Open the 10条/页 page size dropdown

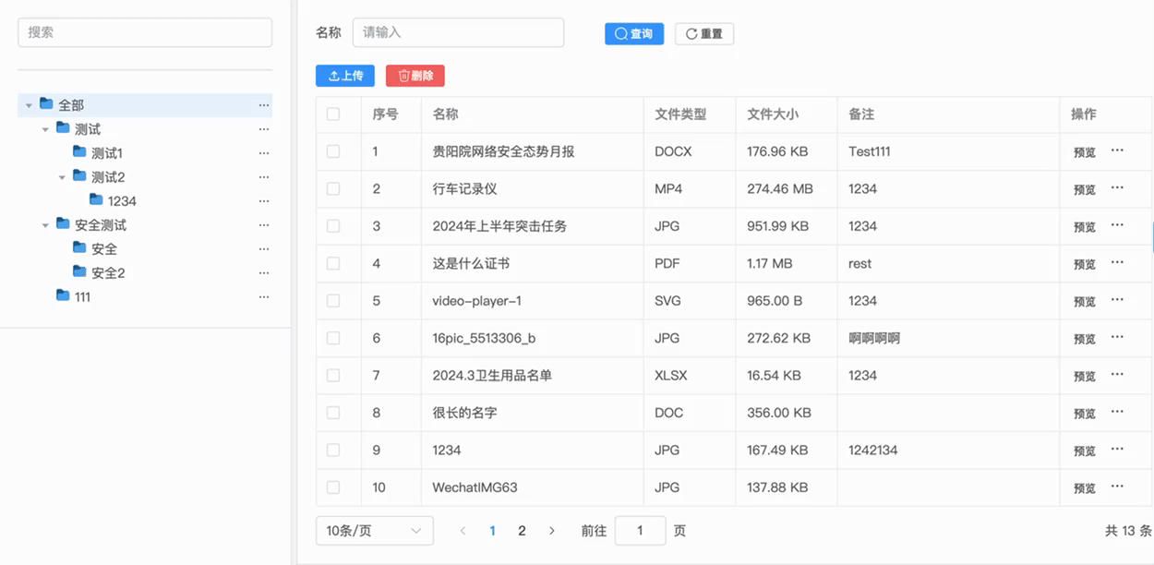tap(374, 531)
